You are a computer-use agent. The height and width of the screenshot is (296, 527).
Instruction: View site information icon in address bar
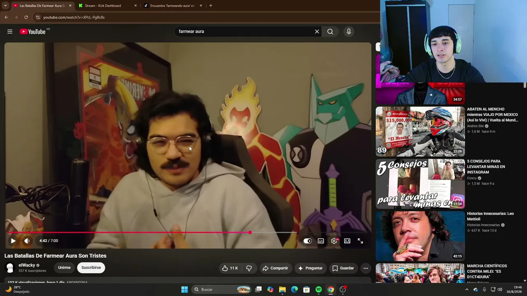[37, 17]
